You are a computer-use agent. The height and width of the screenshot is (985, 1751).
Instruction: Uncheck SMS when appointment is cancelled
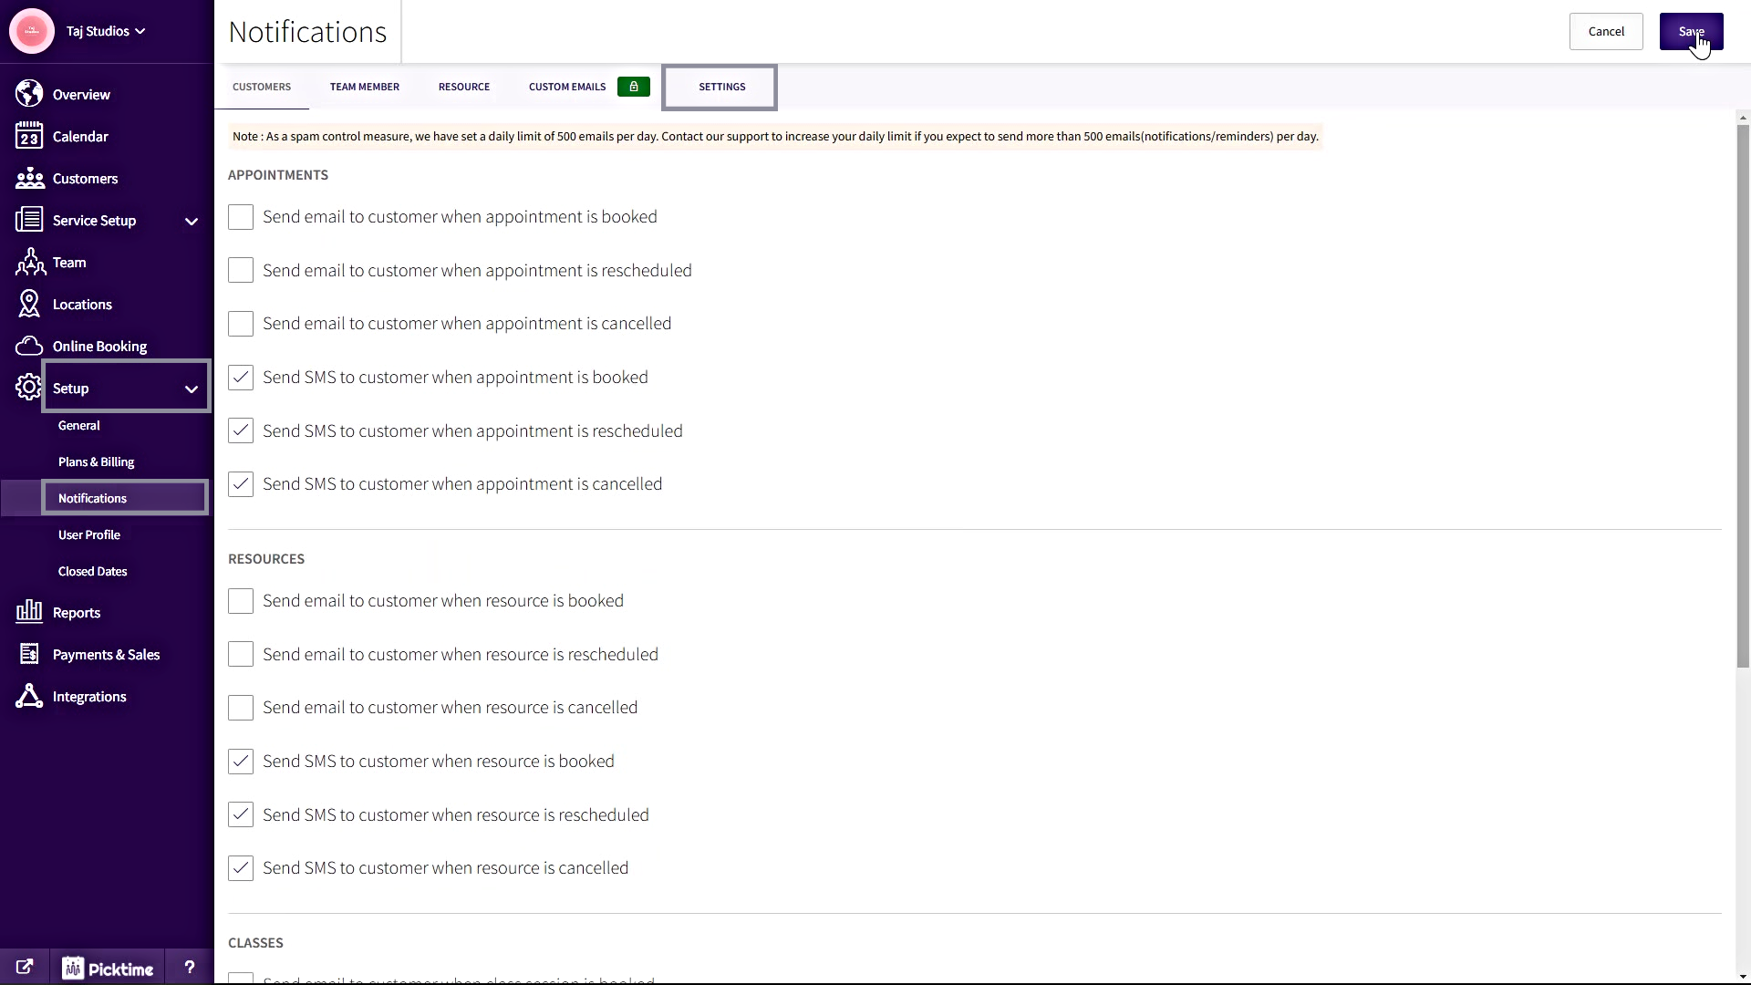click(x=241, y=484)
